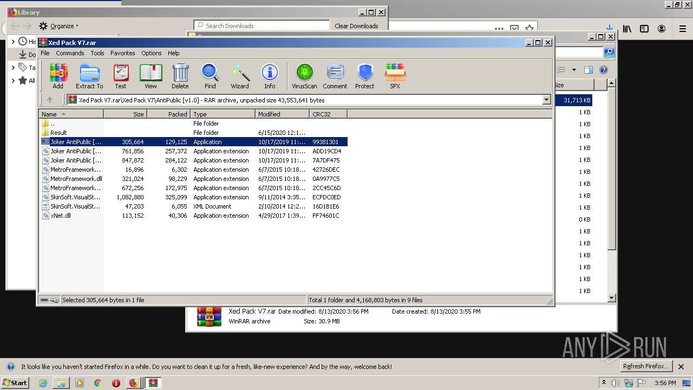Sort by the Type column header
693x390 pixels.
(x=223, y=114)
